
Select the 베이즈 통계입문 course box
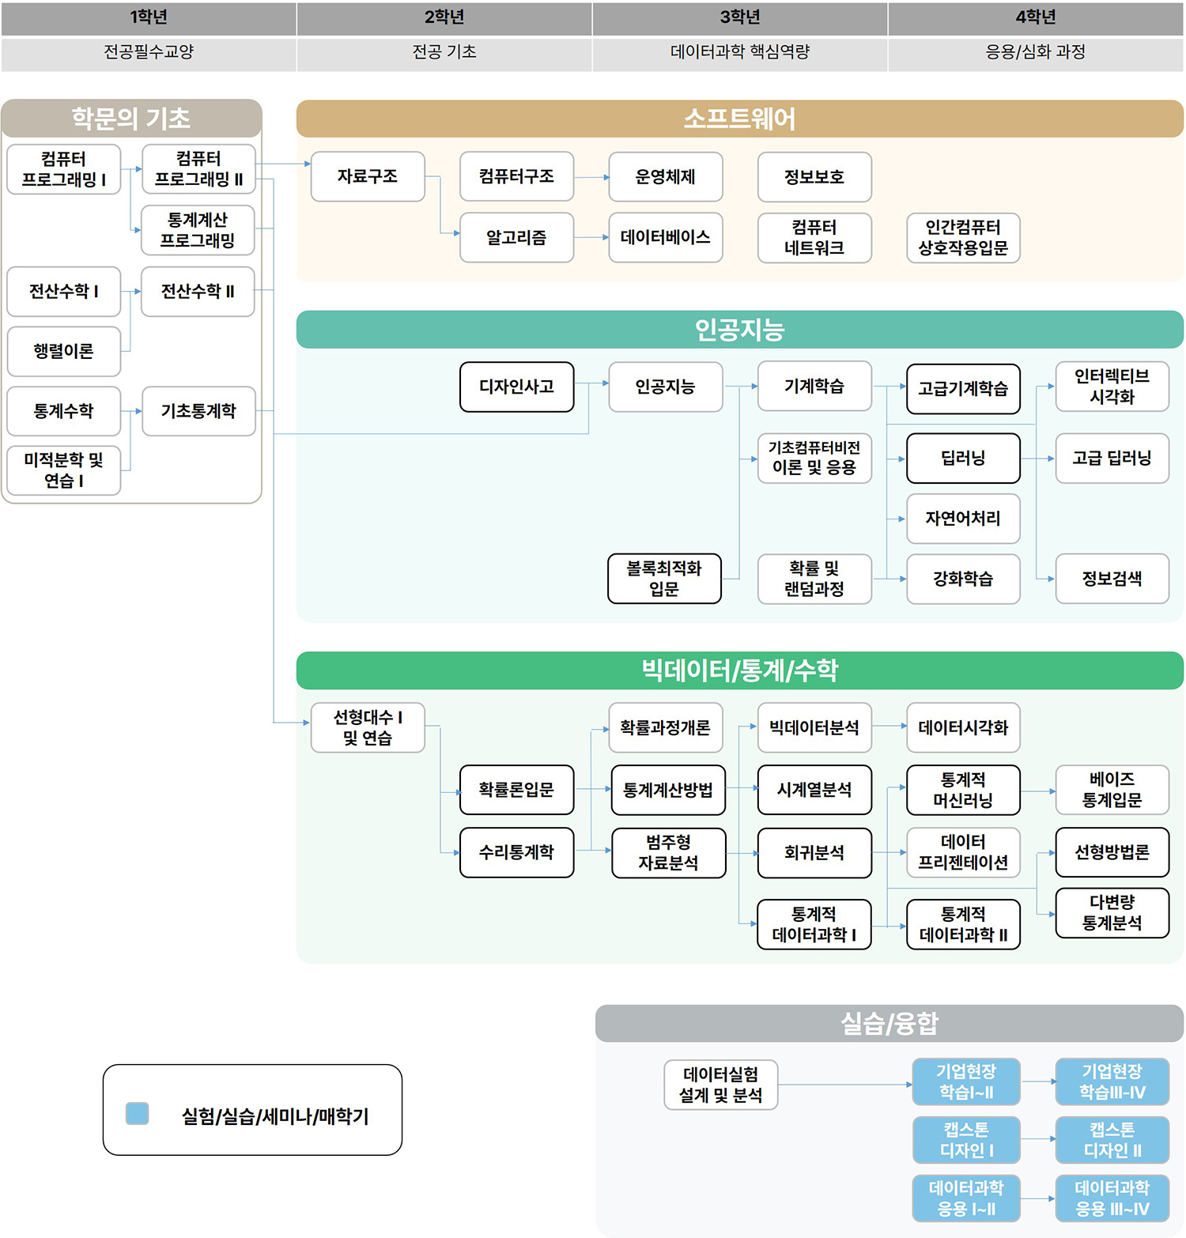pyautogui.click(x=1112, y=790)
